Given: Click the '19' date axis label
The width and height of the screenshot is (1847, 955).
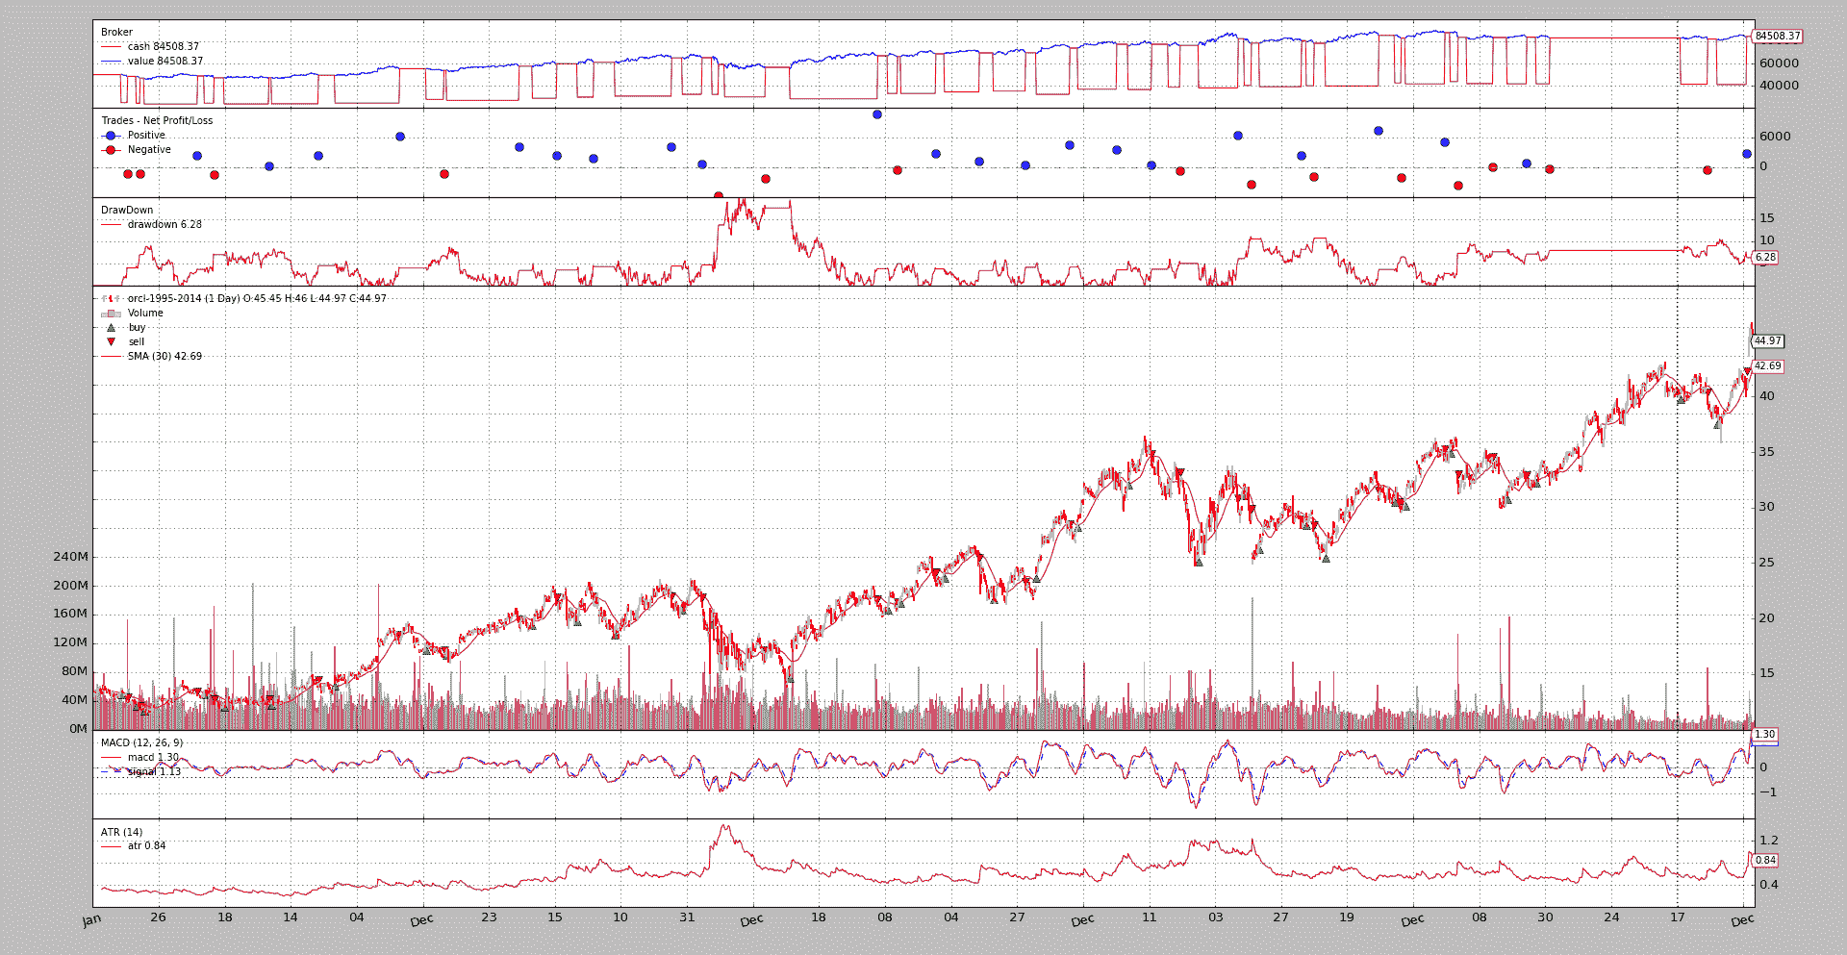Looking at the screenshot, I should [x=1347, y=917].
